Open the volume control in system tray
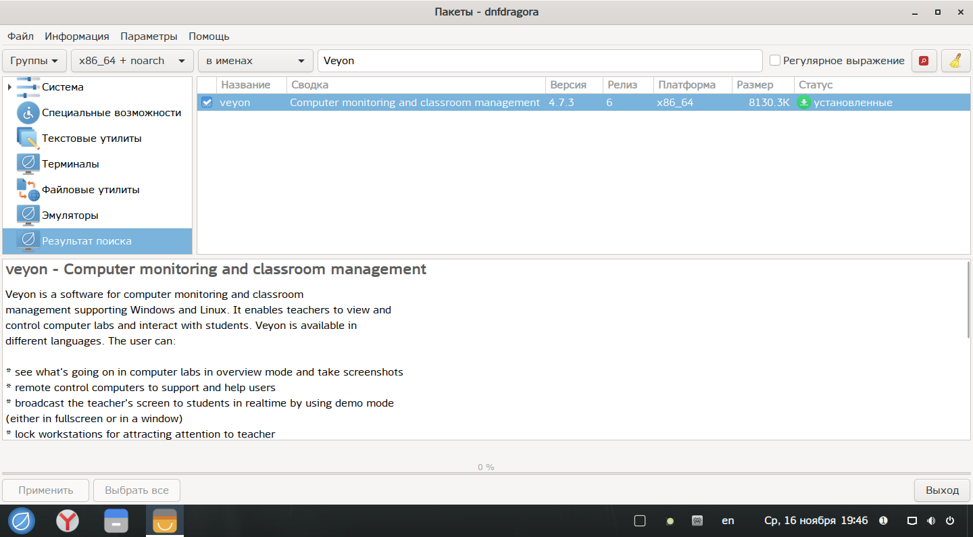Screen dimensions: 973x537 point(931,521)
